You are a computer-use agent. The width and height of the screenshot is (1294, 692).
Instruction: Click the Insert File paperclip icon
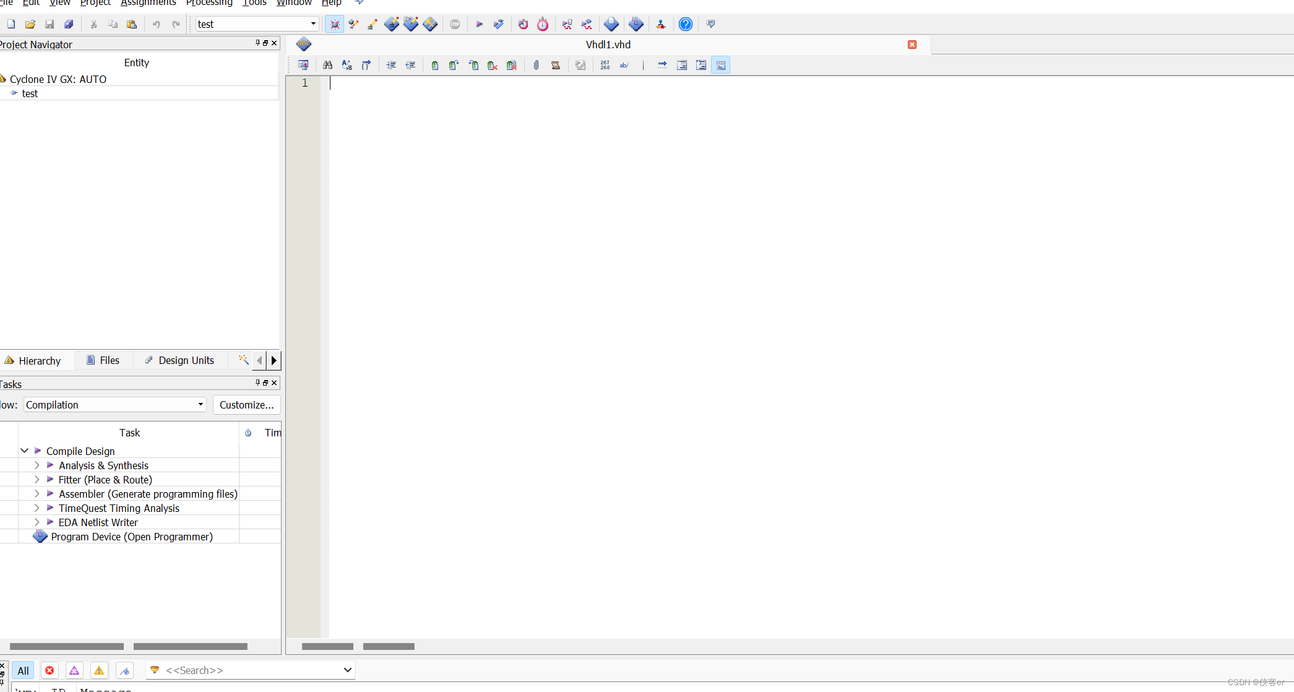pyautogui.click(x=537, y=65)
